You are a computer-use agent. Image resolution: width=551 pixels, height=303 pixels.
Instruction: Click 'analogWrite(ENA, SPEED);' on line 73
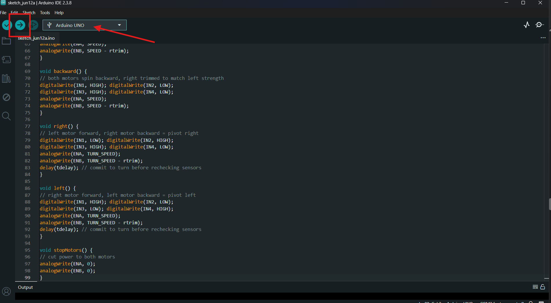pos(73,99)
